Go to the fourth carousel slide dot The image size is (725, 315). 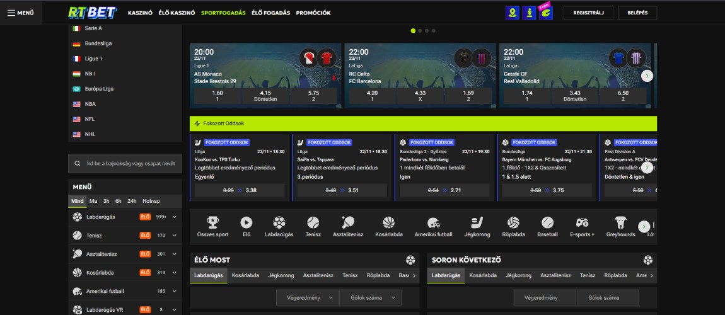pos(433,31)
